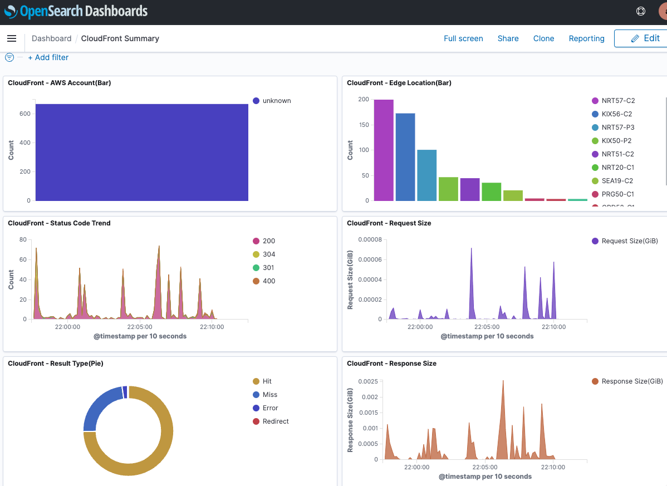
Task: Click the tallest purple Edge Location bar
Action: point(384,150)
